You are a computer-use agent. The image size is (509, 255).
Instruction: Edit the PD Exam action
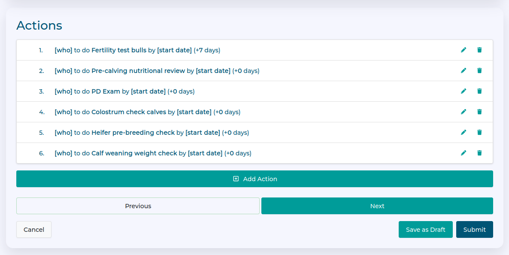pyautogui.click(x=464, y=91)
